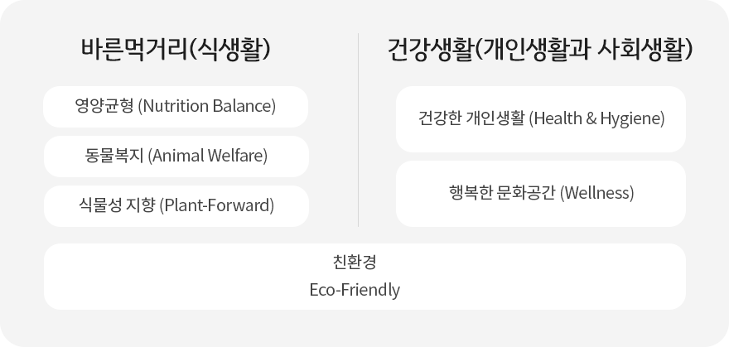The height and width of the screenshot is (347, 729).
Task: Click the vertical divider between columns
Action: [x=358, y=129]
